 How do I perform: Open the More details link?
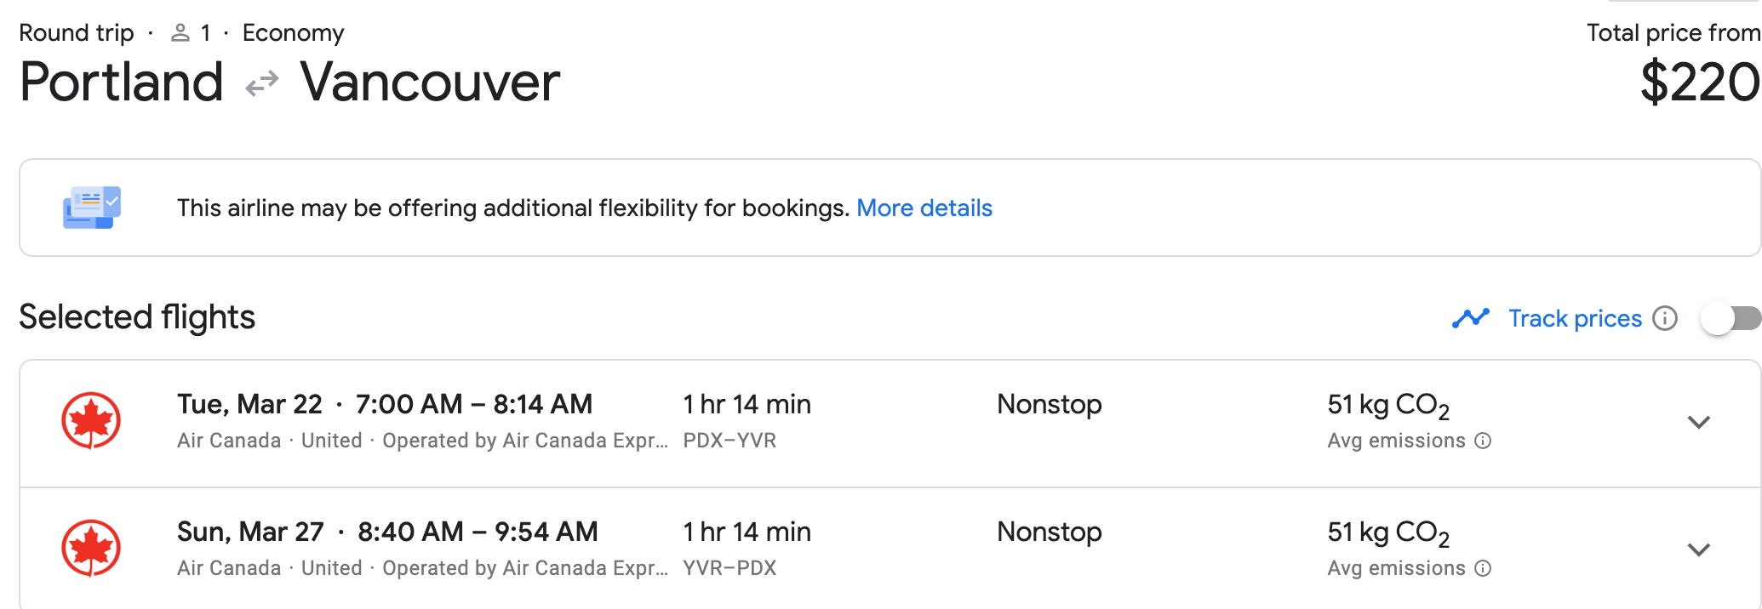coord(924,208)
